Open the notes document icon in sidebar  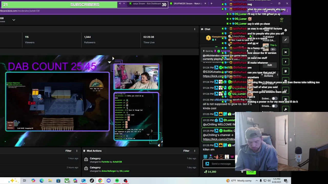(285, 71)
